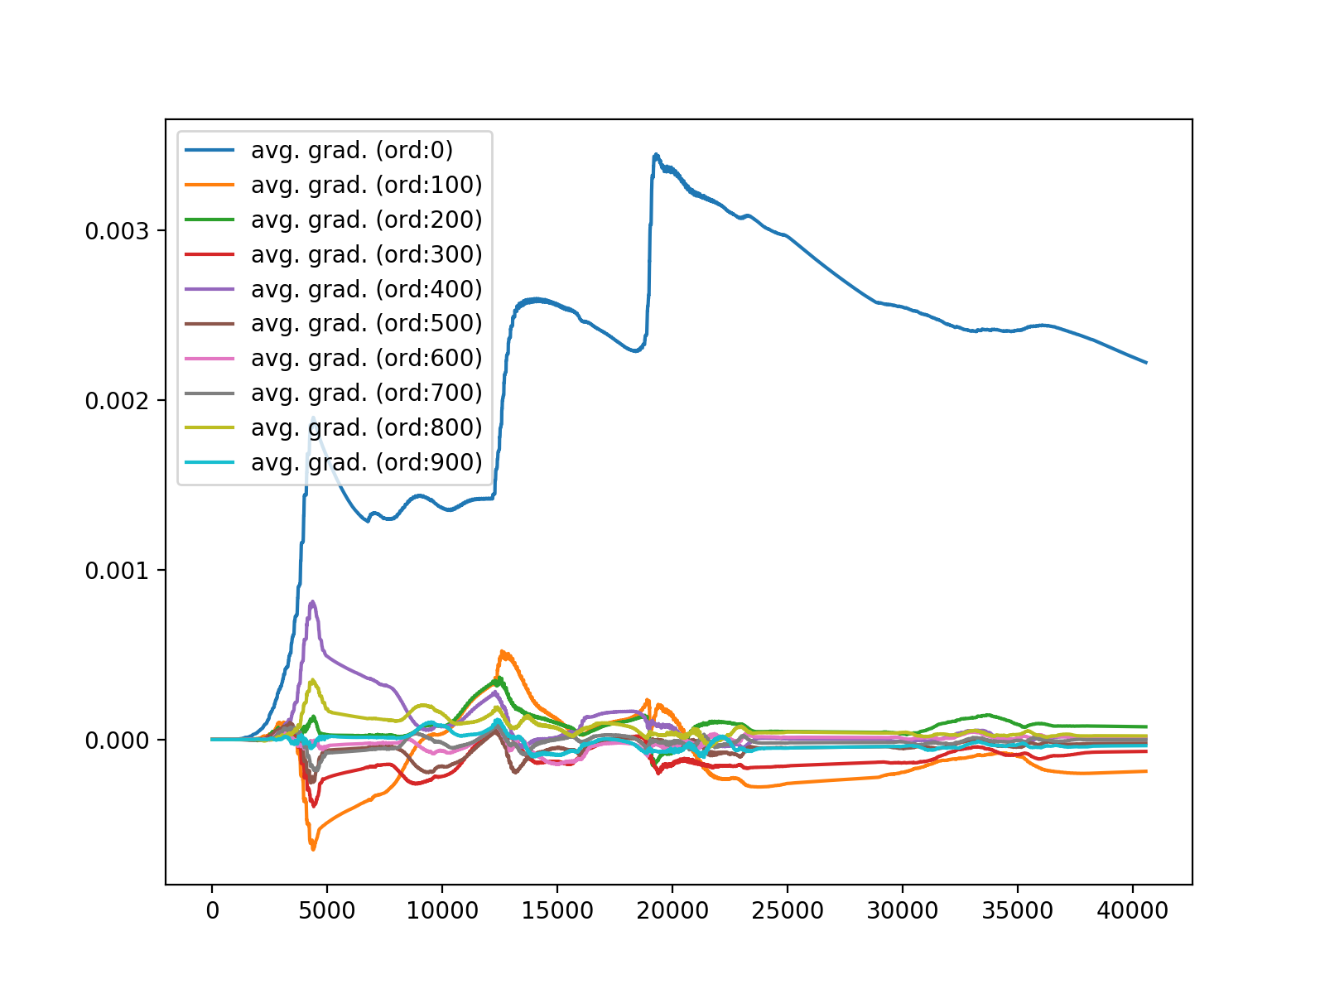Viewport: 1325px width, 994px height.
Task: Click the purple ord:400 legend line sample
Action: tap(210, 289)
